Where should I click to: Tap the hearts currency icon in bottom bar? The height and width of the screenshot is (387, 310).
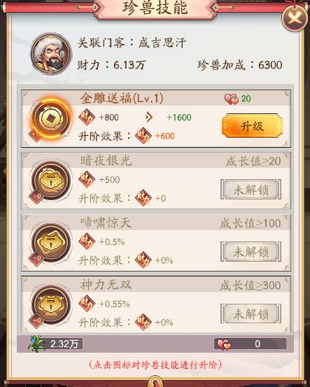pos(224,344)
